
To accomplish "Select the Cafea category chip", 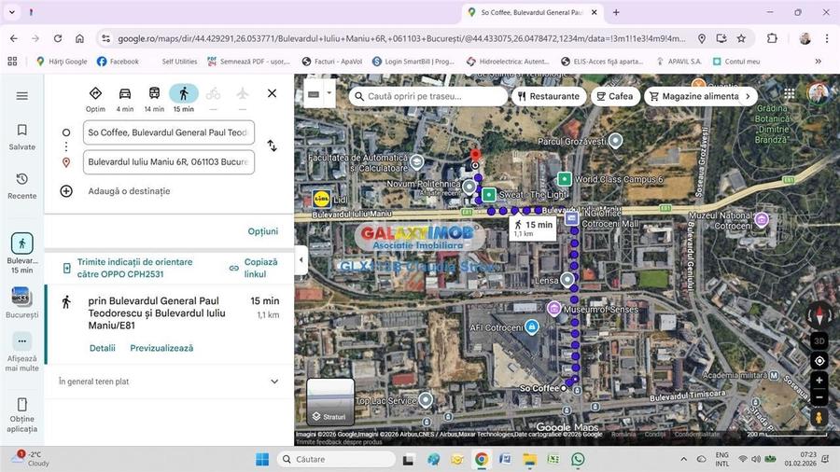I will [614, 96].
